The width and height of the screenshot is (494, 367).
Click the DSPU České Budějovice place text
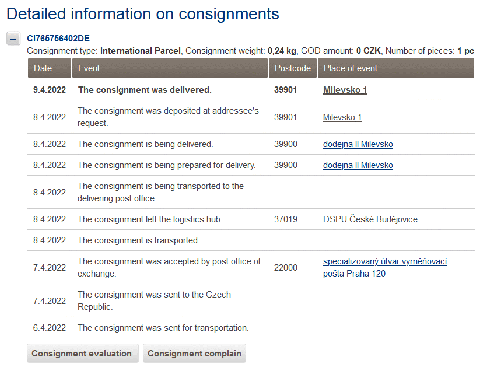point(370,219)
